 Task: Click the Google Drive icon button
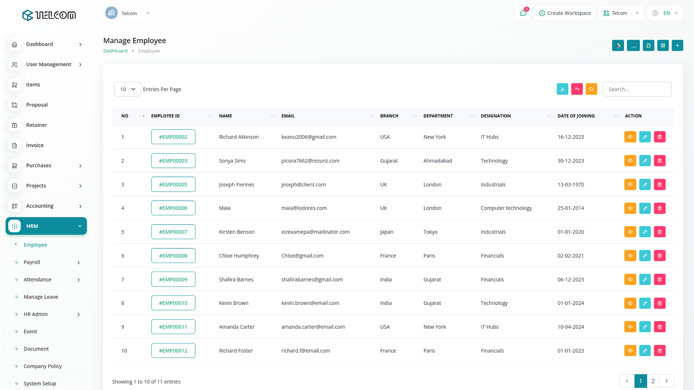(x=618, y=45)
